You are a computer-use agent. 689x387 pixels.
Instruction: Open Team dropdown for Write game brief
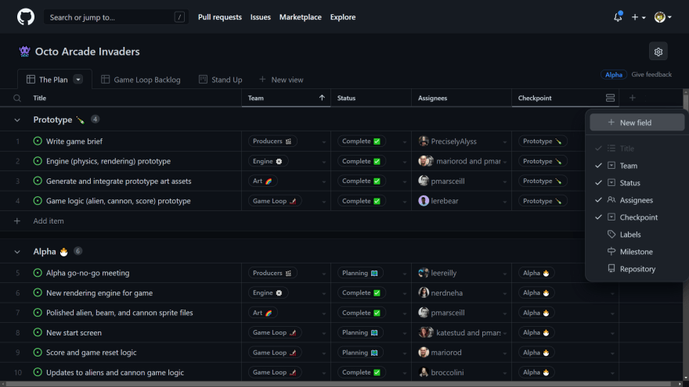click(x=323, y=142)
